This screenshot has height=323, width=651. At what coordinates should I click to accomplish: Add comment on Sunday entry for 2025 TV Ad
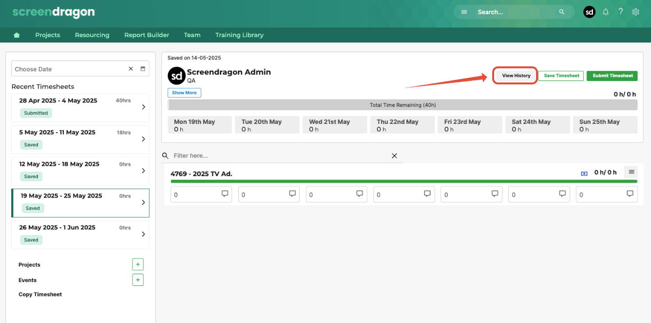click(x=631, y=194)
